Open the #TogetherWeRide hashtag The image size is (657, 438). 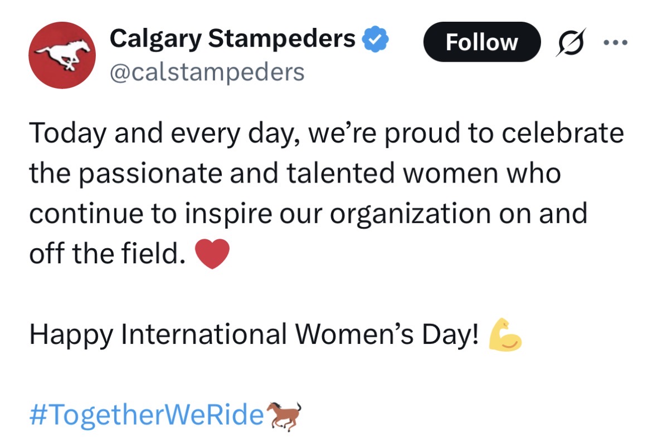(x=147, y=415)
